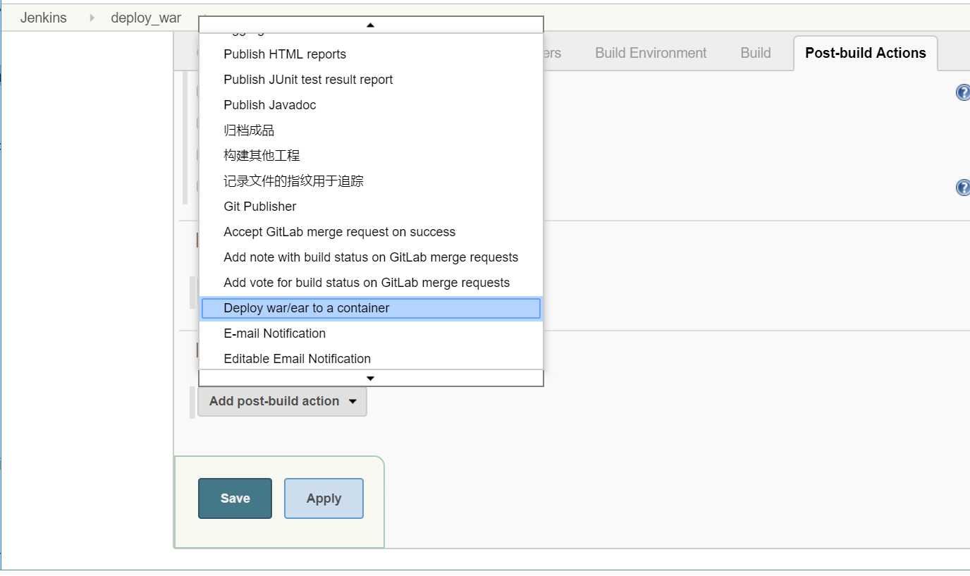Image resolution: width=970 pixels, height=576 pixels.
Task: Select the Publish Javadoc action
Action: [x=371, y=105]
